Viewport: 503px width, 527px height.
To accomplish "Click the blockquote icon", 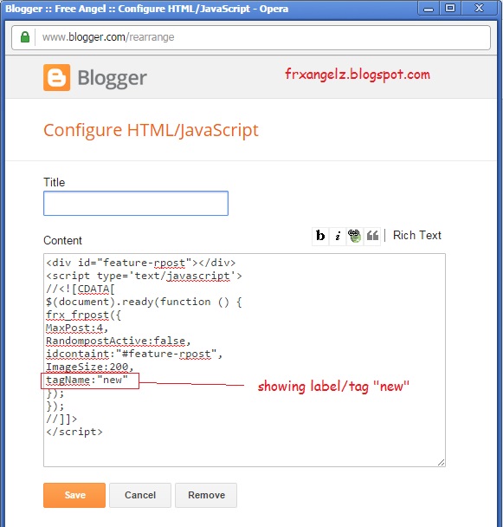I will pyautogui.click(x=372, y=236).
